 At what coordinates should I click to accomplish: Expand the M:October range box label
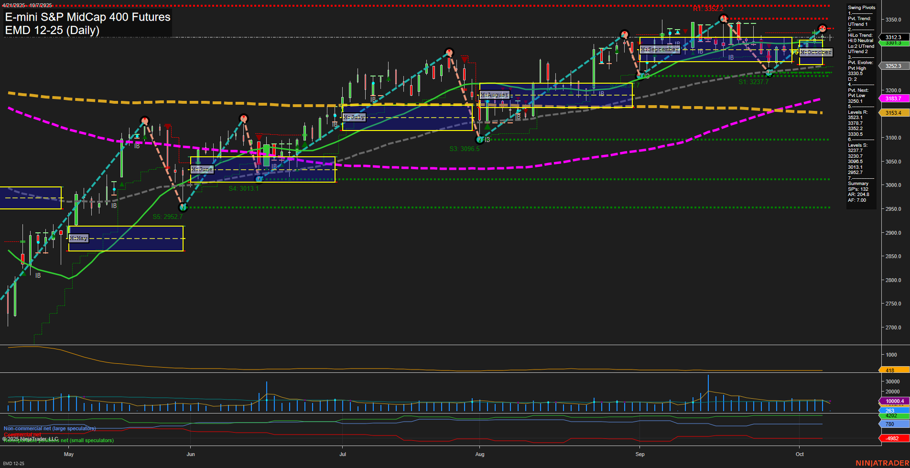tap(815, 52)
